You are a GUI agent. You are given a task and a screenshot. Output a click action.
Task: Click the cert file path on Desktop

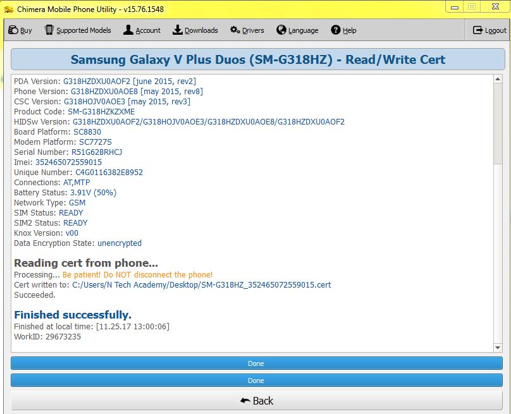pos(201,284)
